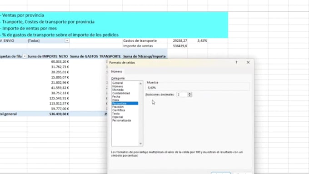Viewport: 309px width, 174px height.
Task: Pick the Científica category
Action: click(119, 110)
